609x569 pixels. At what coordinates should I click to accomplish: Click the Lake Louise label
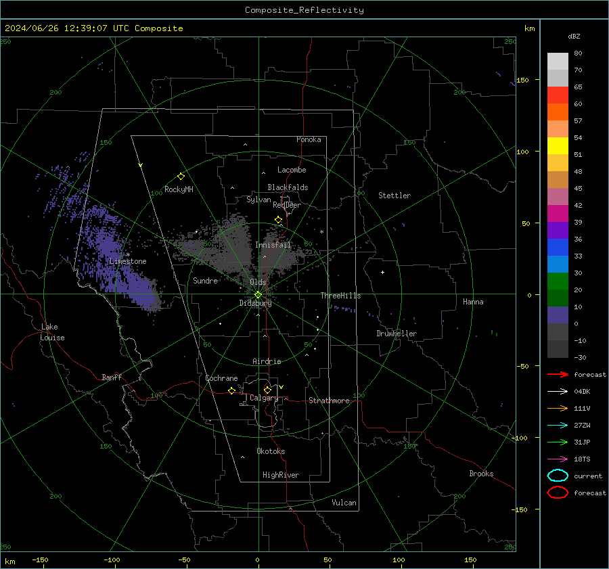point(52,332)
